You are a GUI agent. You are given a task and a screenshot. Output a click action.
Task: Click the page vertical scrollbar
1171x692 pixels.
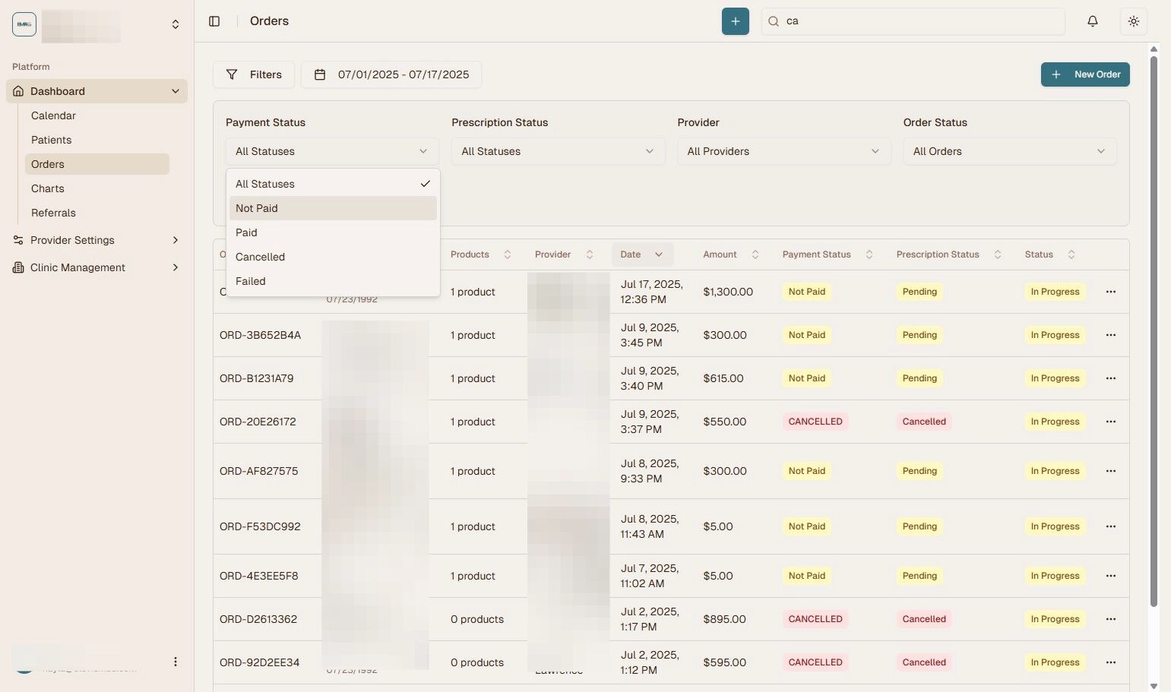point(1154,330)
